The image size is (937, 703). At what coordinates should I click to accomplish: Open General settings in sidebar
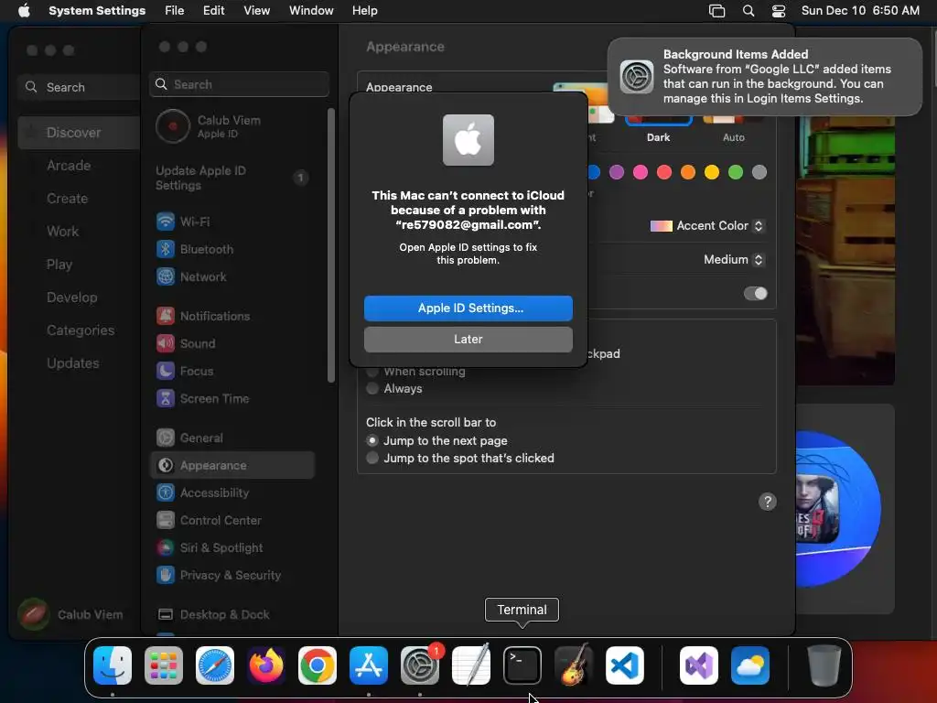pos(233,438)
